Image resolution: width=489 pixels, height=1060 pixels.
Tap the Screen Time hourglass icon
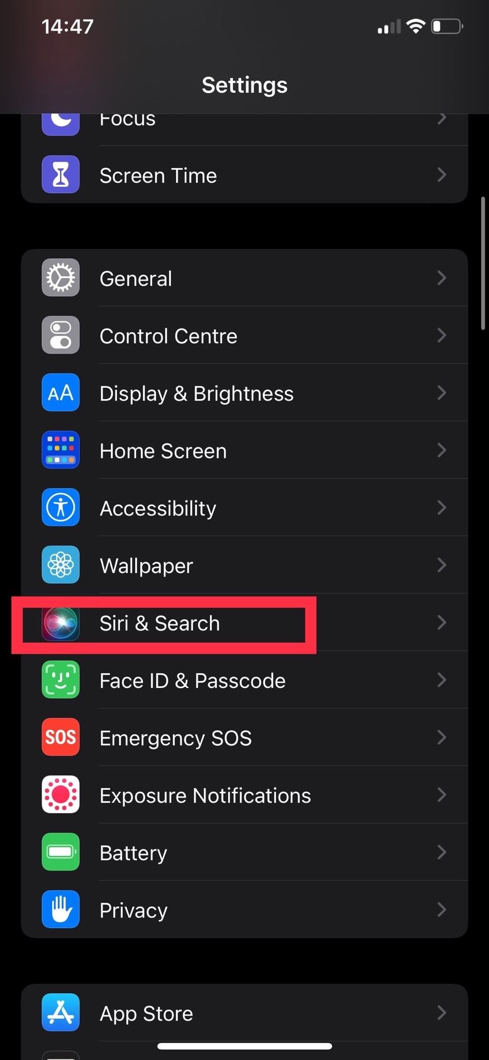click(61, 174)
